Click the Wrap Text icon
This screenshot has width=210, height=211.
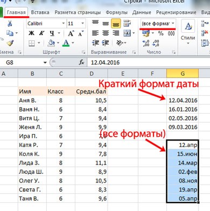pos(127,23)
